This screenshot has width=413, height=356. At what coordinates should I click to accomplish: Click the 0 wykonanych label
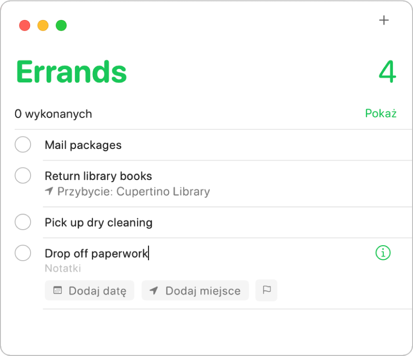point(53,114)
